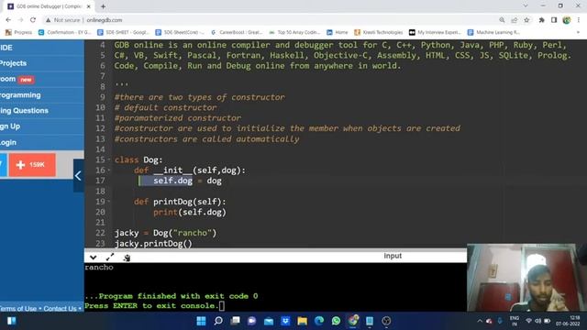Open Windows taskbar Search
The width and height of the screenshot is (587, 330).
coord(218,321)
